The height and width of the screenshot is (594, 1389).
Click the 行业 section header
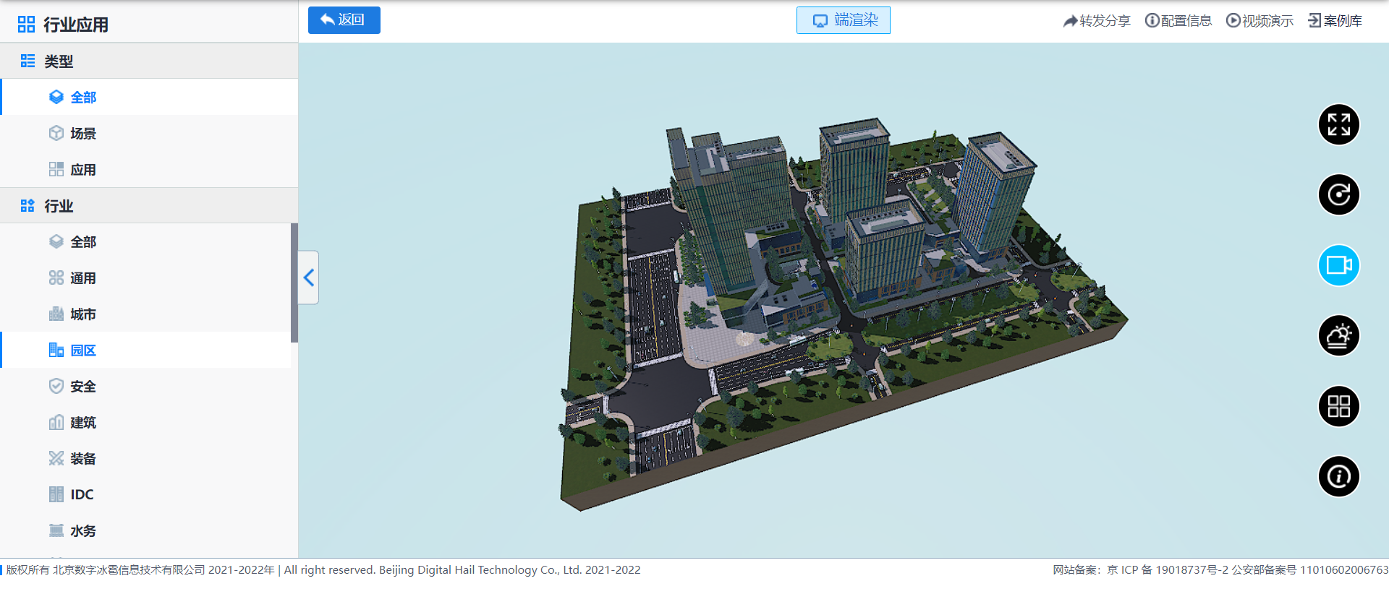[149, 205]
